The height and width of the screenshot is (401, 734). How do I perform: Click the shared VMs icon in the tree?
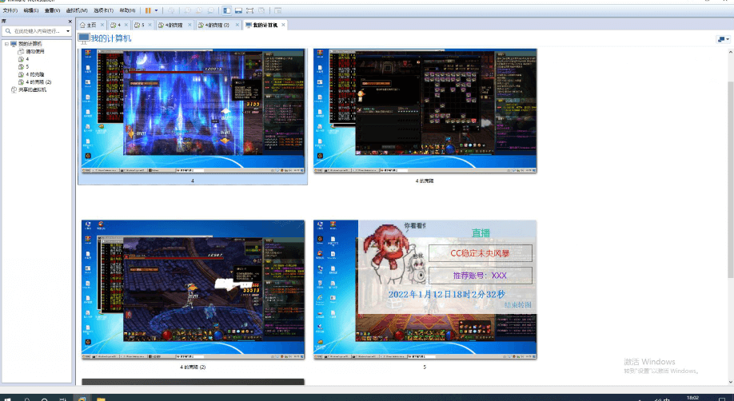[14, 89]
